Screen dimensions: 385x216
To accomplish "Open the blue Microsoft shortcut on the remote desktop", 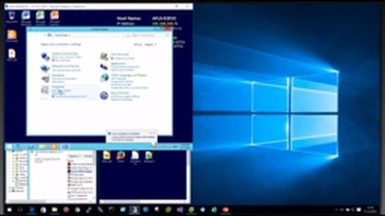I will (26, 16).
